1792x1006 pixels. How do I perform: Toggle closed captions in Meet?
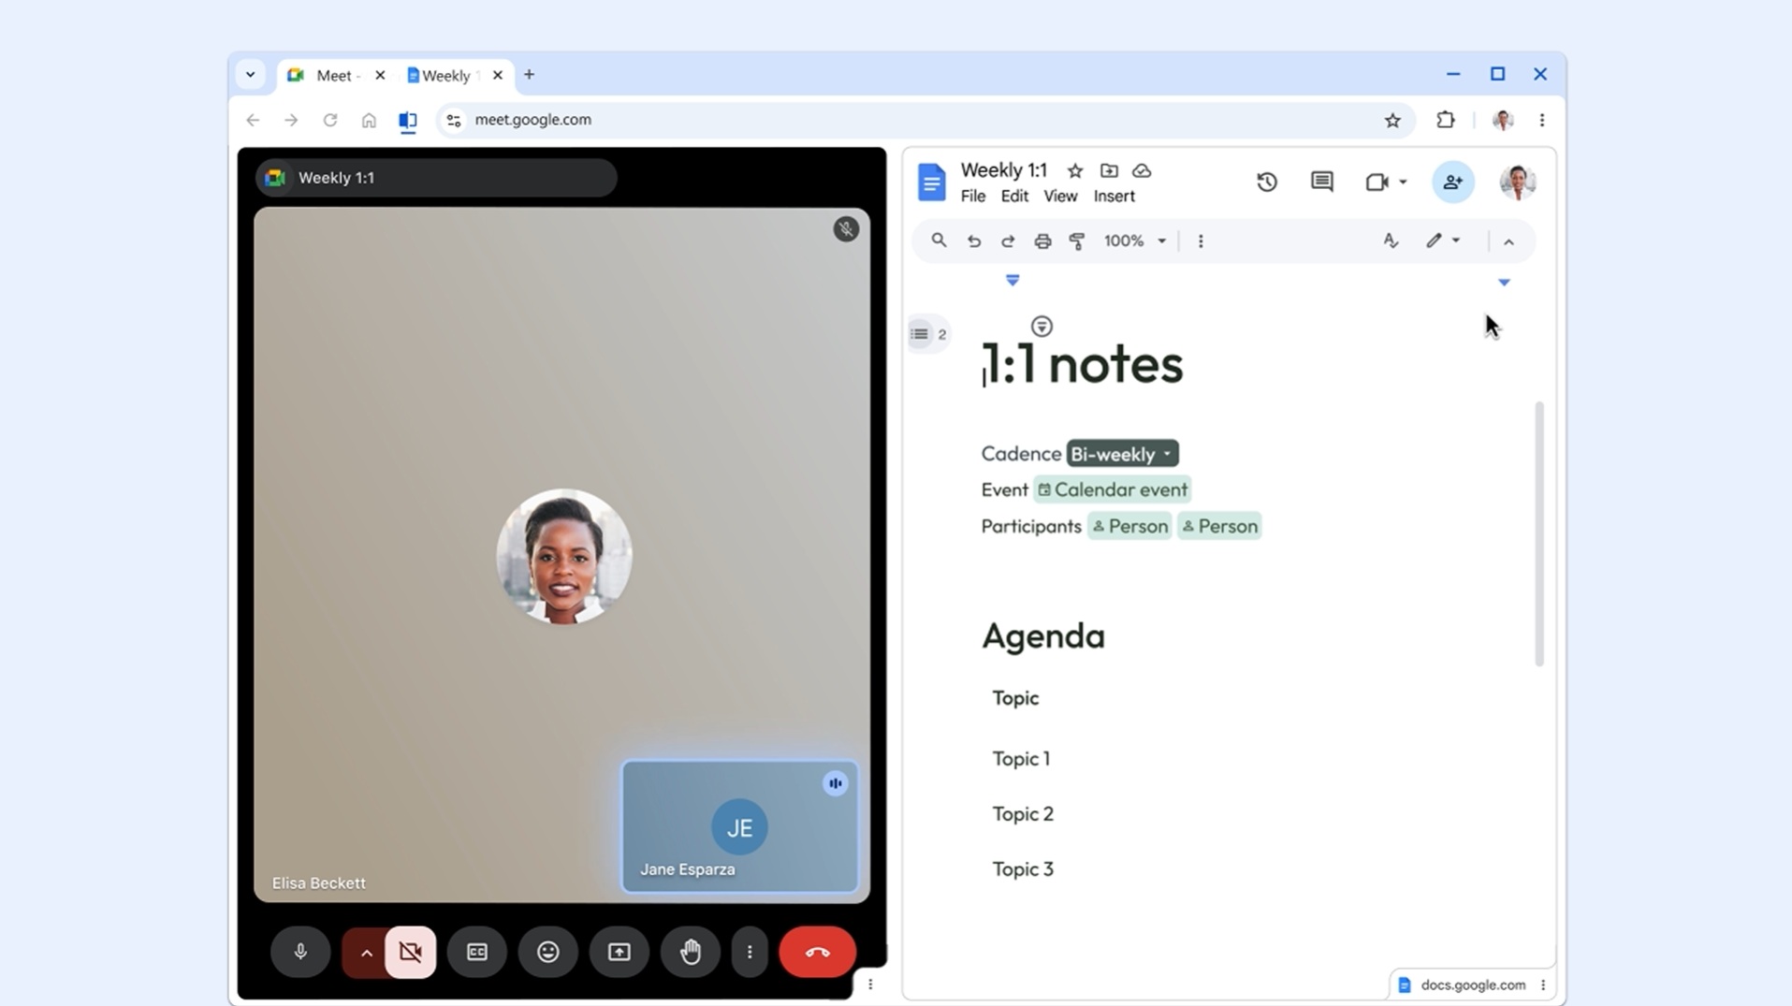tap(477, 952)
